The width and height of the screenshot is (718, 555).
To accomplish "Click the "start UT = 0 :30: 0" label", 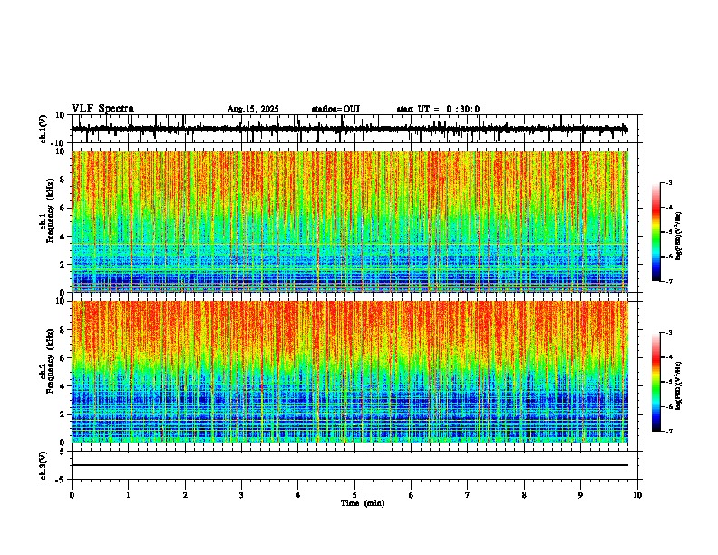I will [x=438, y=109].
